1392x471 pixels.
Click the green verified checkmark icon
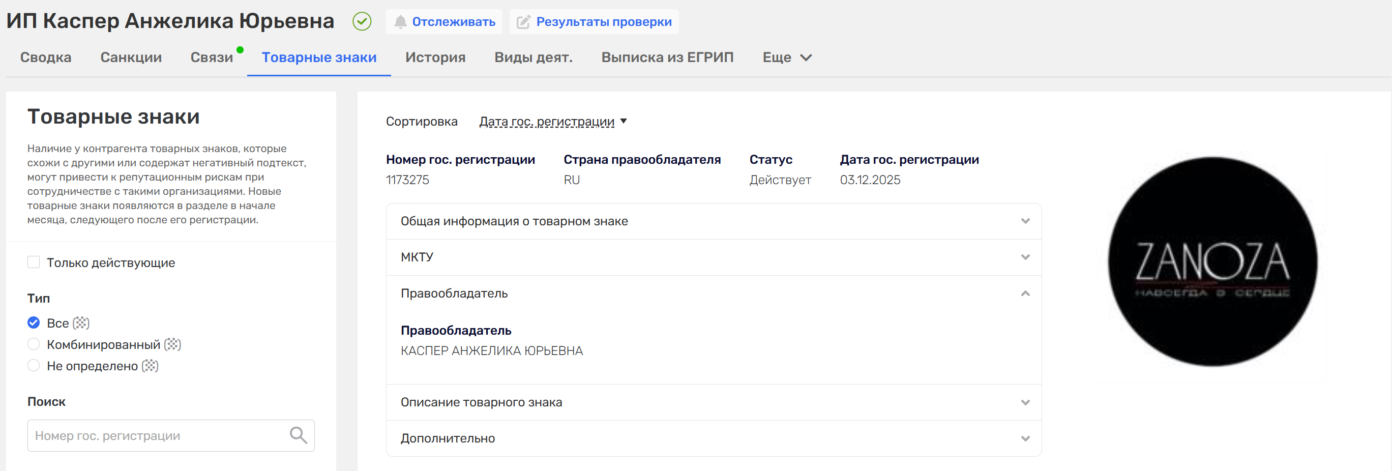(362, 21)
